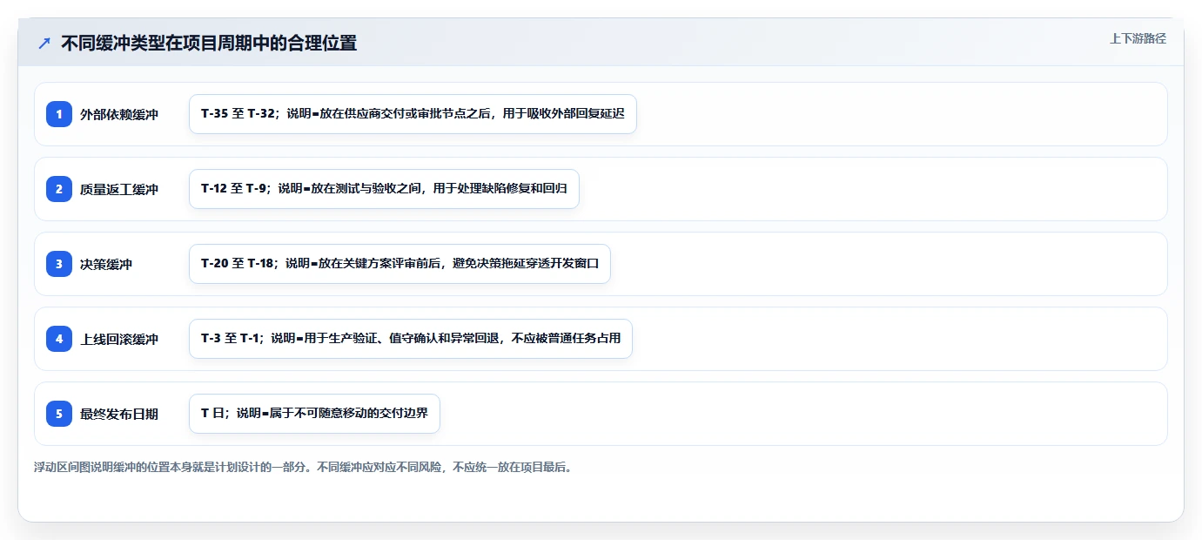Click step badge number 4

coord(59,339)
